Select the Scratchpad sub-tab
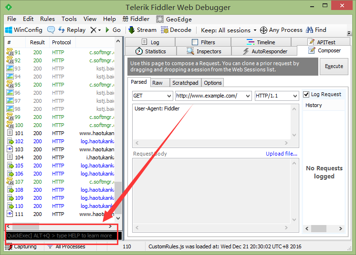 pyautogui.click(x=185, y=83)
